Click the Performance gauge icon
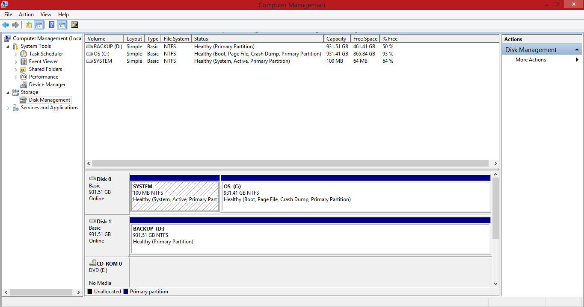Screen dimensions: 584x307 coord(24,77)
